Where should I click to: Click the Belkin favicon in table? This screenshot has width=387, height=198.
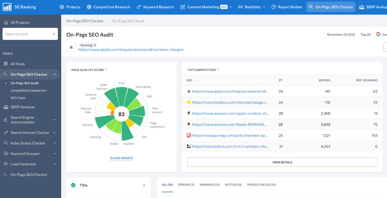189,146
